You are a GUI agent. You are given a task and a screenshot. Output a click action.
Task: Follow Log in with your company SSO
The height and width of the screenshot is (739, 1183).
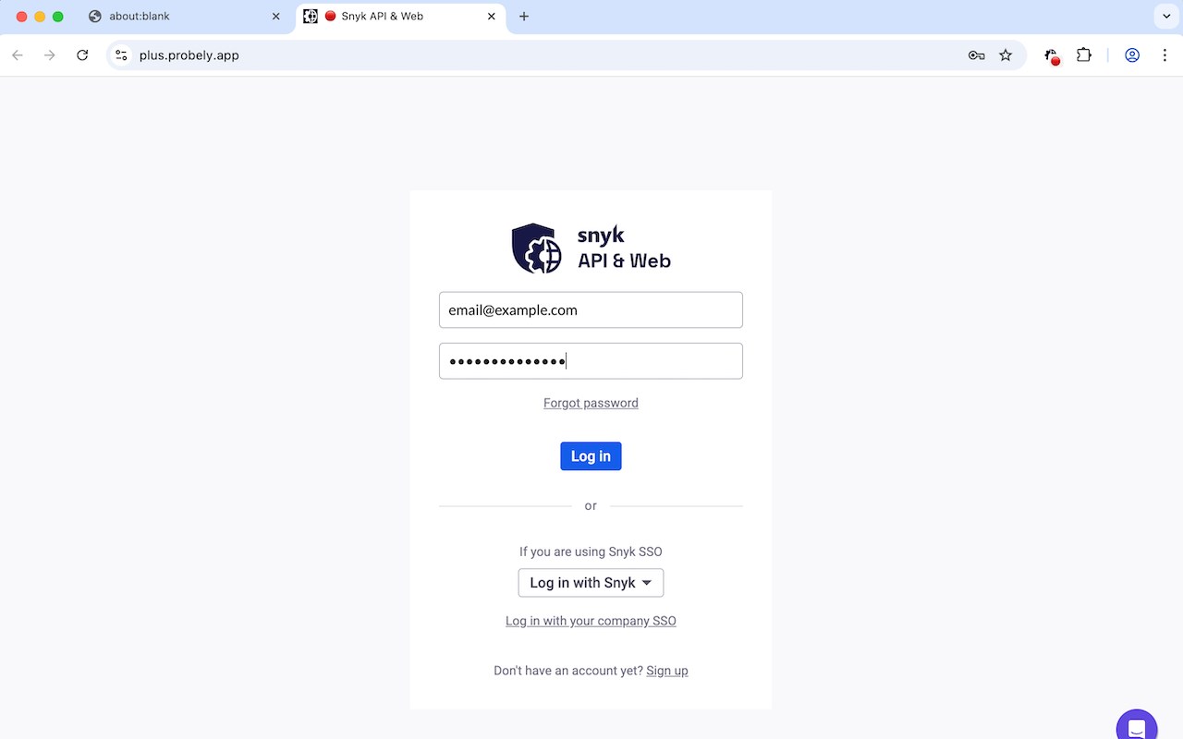591,621
